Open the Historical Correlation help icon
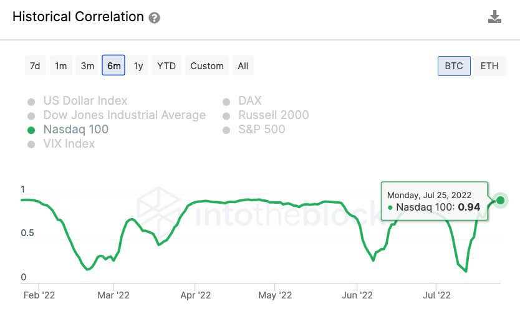520x314 pixels. (155, 18)
